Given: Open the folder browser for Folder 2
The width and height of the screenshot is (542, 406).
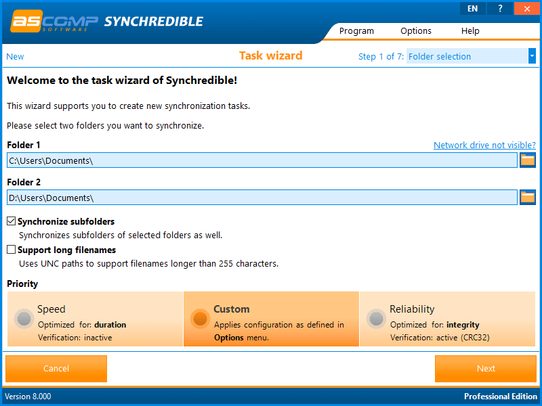Looking at the screenshot, I should point(527,197).
